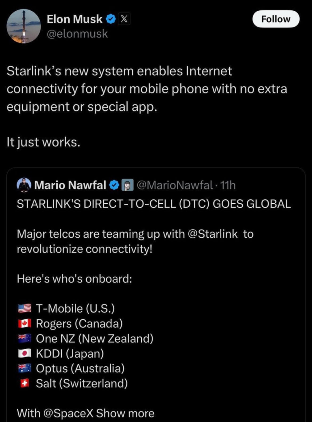Click the U.S. flag emoji beside T-Mobile
312x422 pixels.
[25, 308]
